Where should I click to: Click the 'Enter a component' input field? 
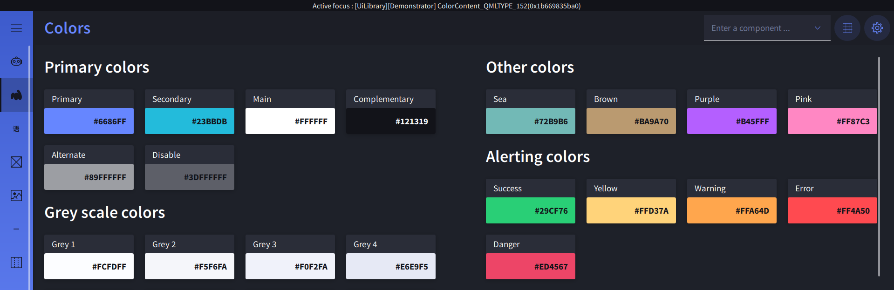(767, 28)
